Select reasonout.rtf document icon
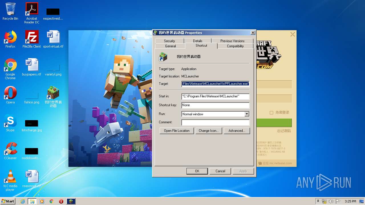This screenshot has height=205, width=365. point(32,179)
